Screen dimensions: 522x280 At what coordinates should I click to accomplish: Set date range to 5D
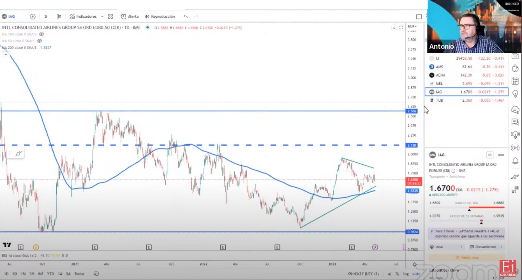(15, 274)
